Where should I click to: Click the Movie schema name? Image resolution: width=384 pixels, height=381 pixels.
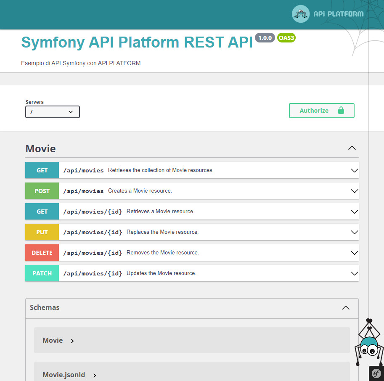53,340
